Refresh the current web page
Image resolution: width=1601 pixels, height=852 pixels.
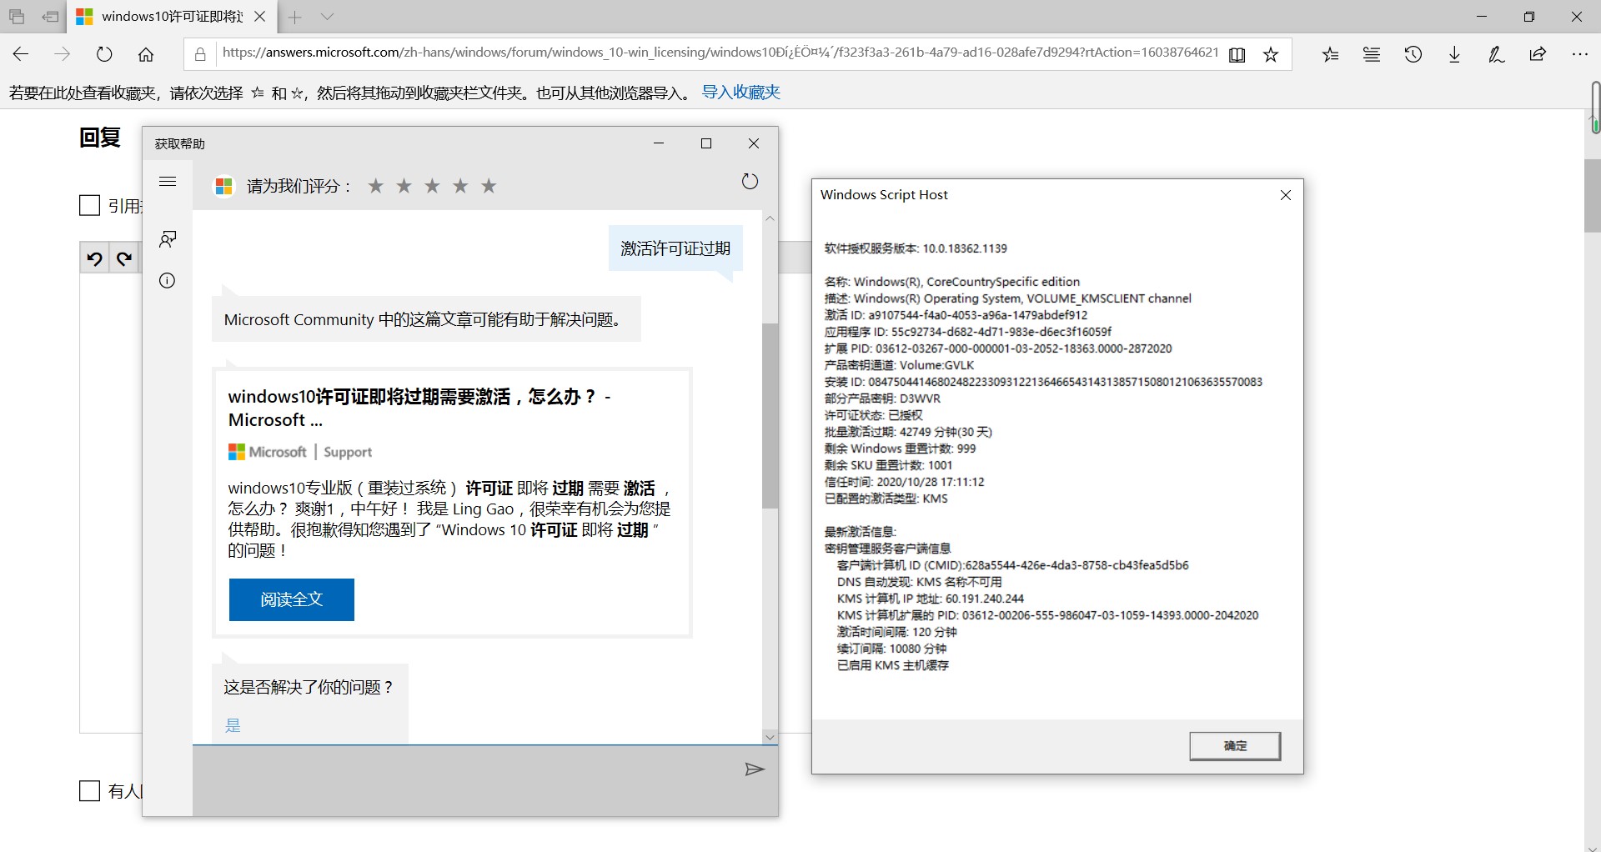click(x=104, y=54)
